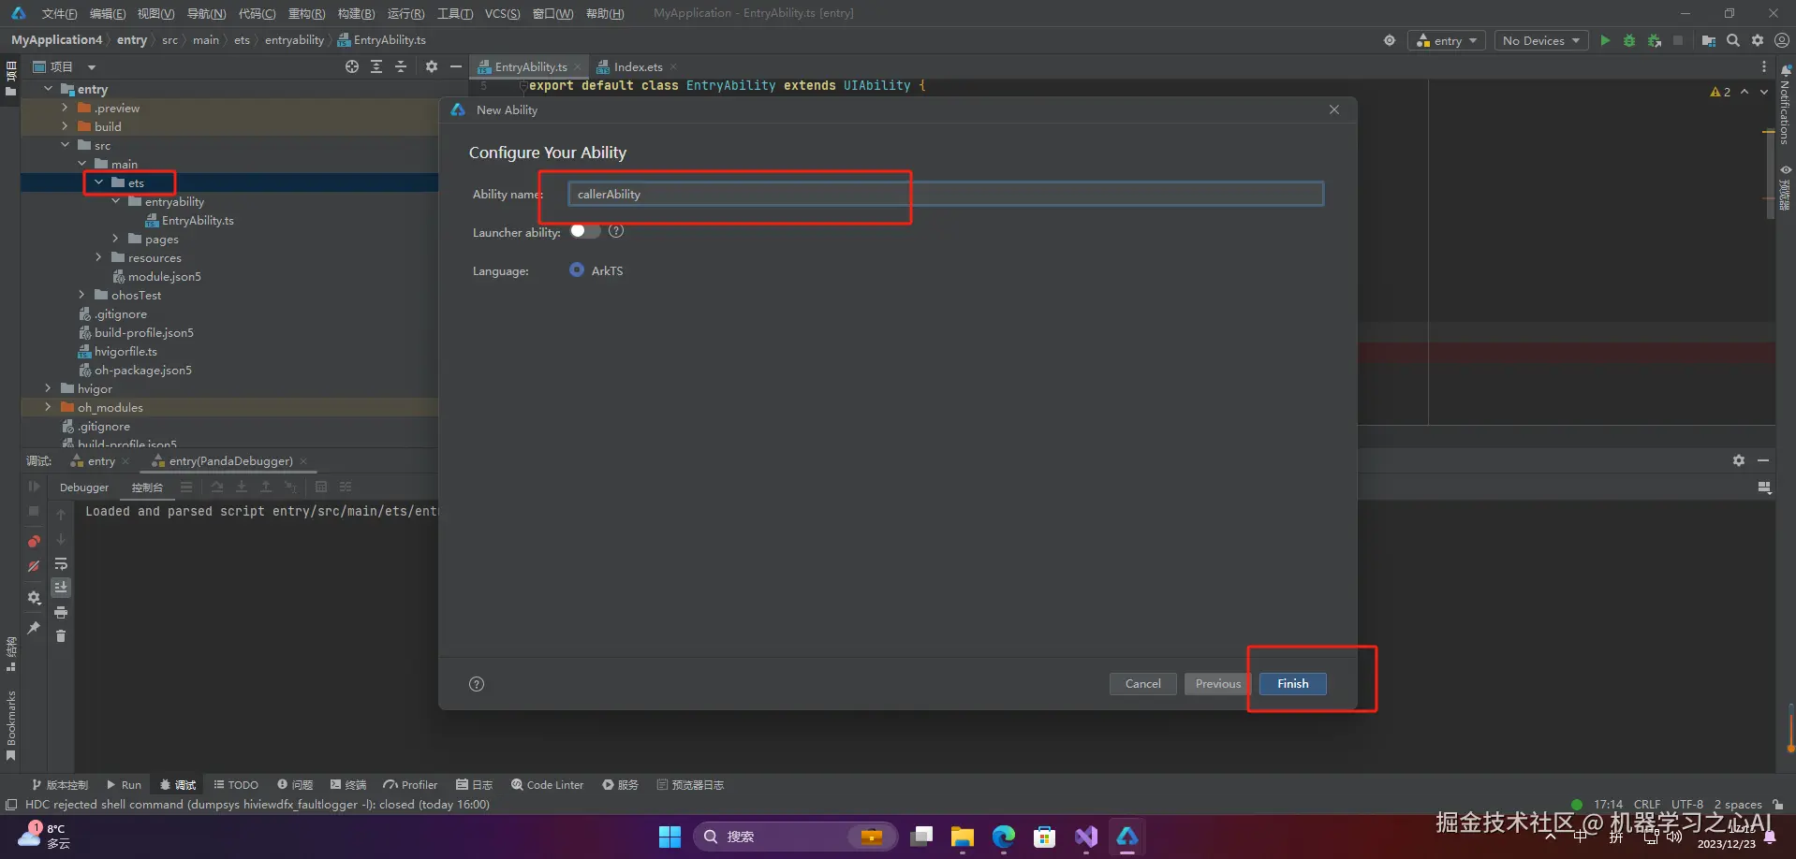Click the Project Structure icon in toolbar
The width and height of the screenshot is (1796, 859).
1709,40
